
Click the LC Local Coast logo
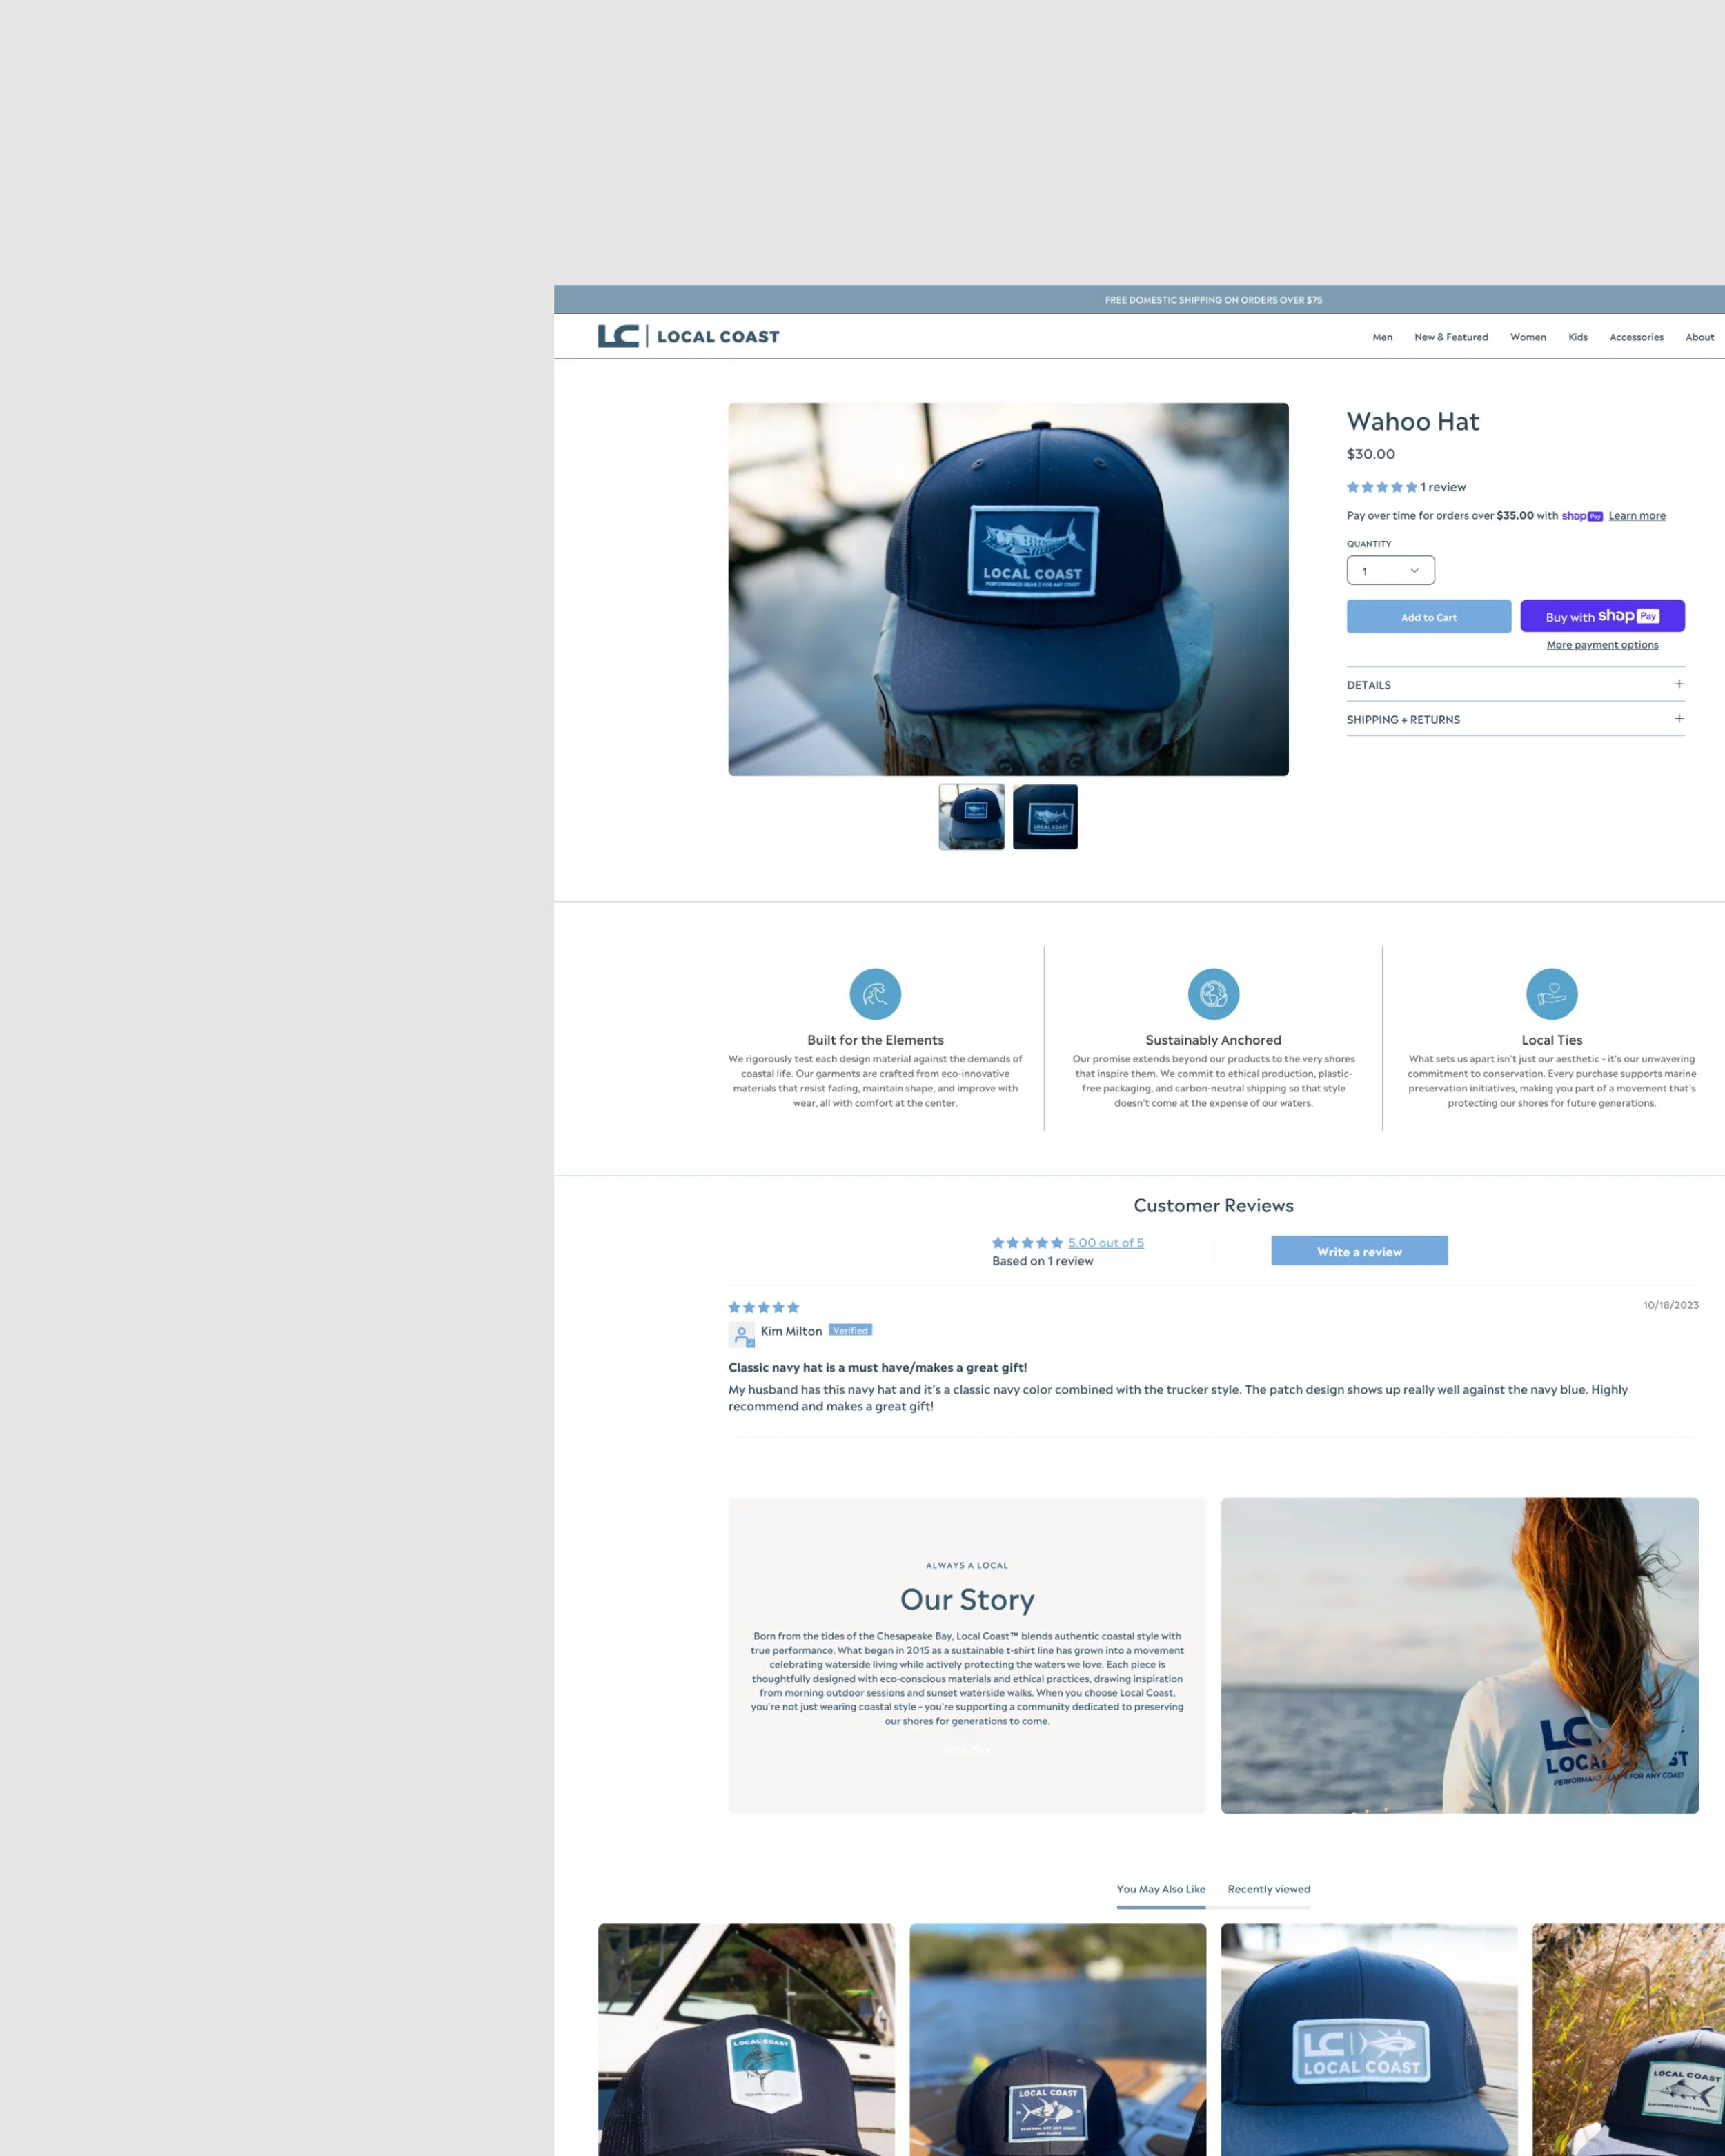click(x=688, y=336)
